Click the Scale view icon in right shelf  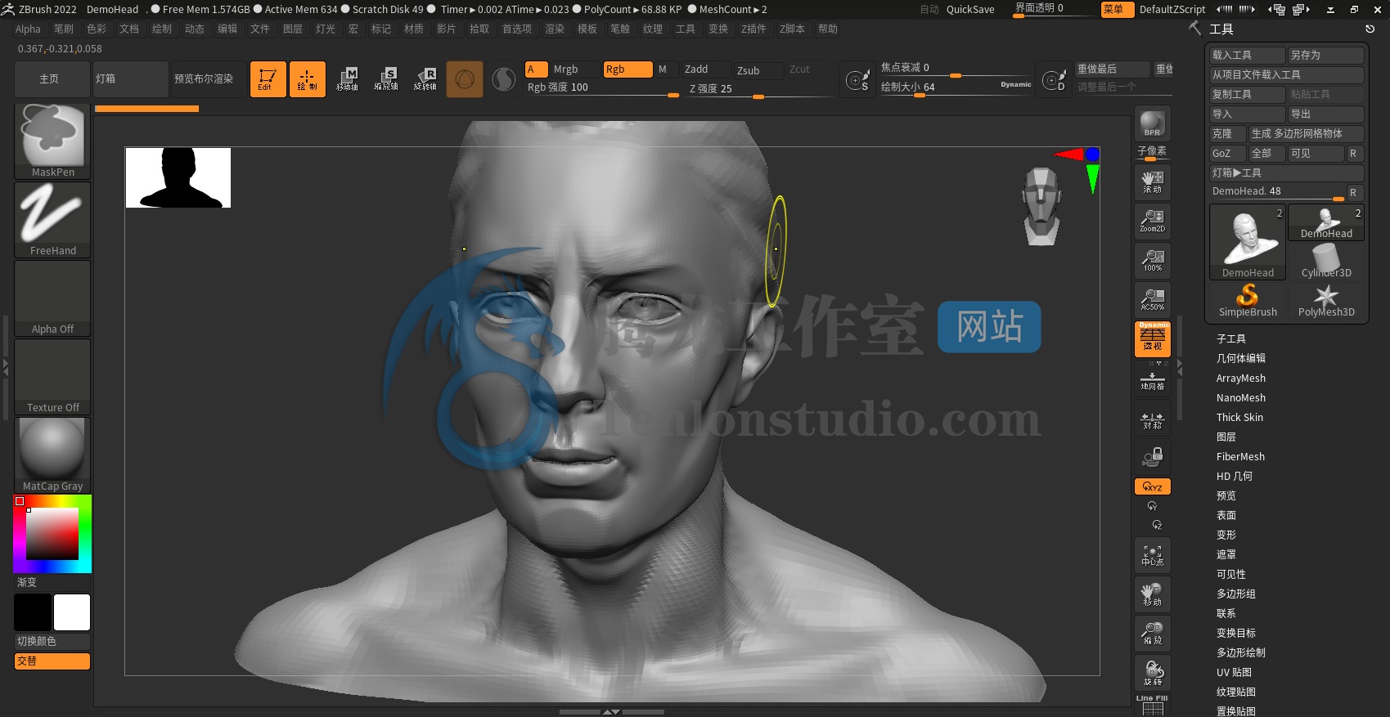pos(1152,634)
